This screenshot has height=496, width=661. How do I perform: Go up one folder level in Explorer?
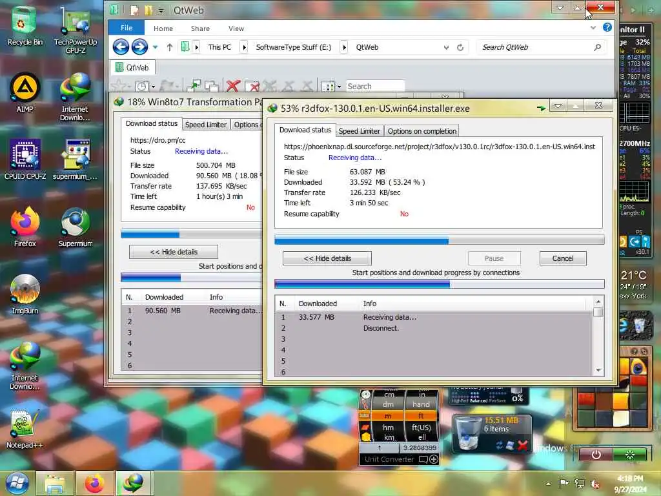pos(170,47)
